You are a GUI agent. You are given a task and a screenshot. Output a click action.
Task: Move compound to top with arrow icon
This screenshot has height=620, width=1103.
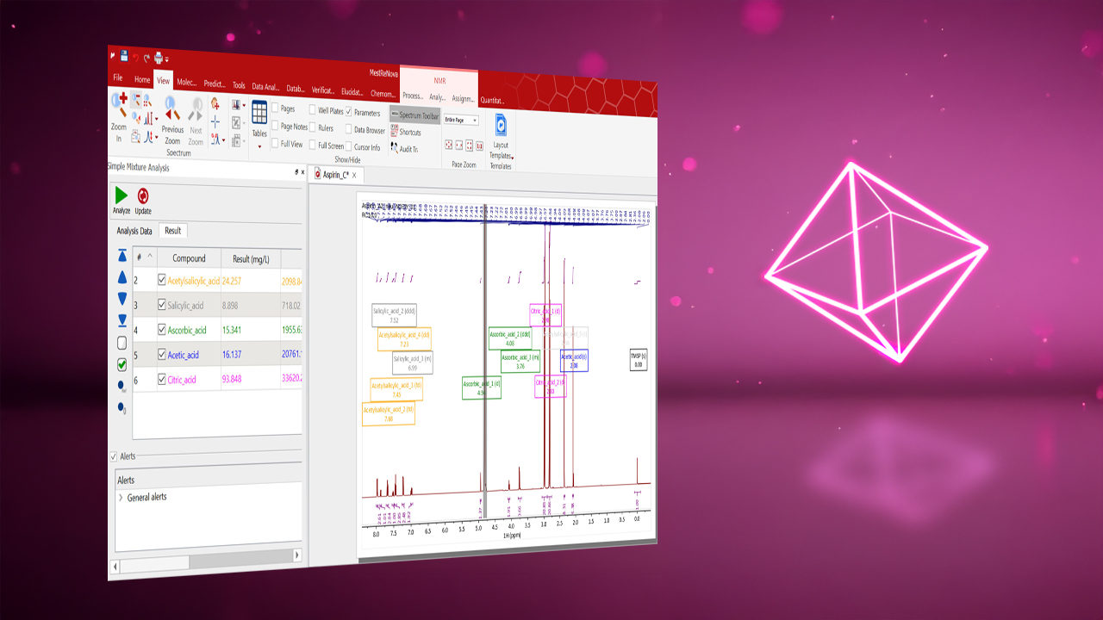click(x=122, y=256)
